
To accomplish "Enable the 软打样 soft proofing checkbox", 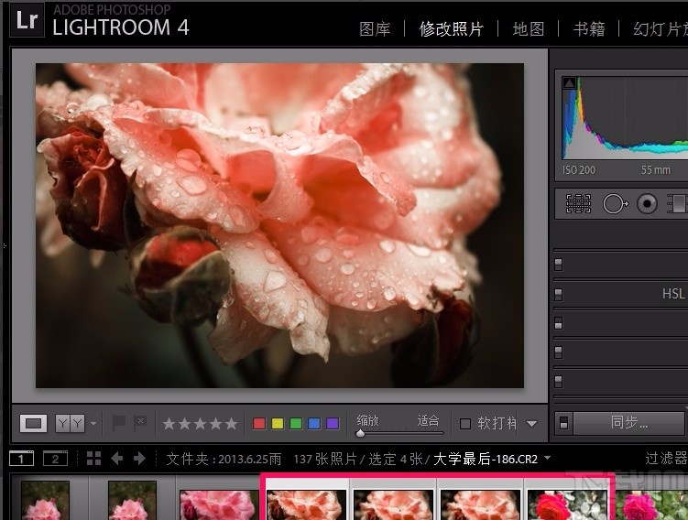I will coord(465,424).
